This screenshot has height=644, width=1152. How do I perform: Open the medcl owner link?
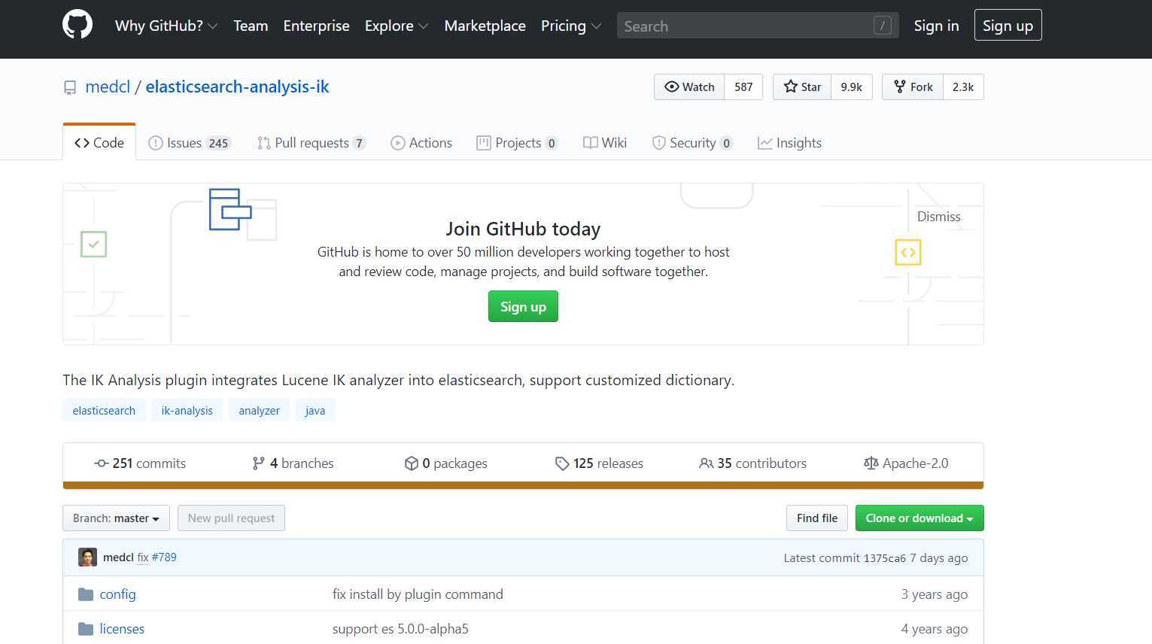[x=108, y=87]
